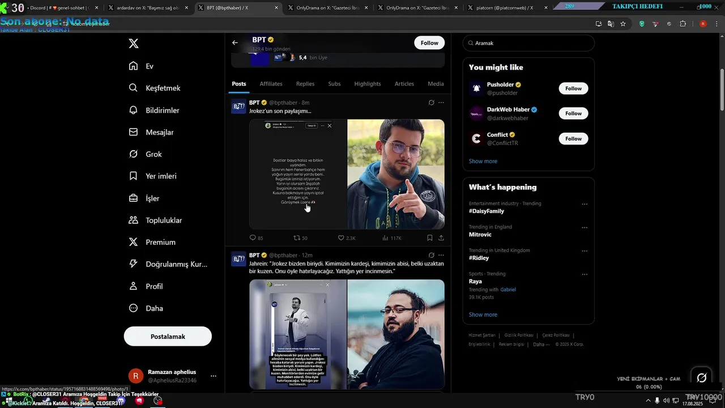Open account menu next to Ramazan aphelius

pos(214,376)
